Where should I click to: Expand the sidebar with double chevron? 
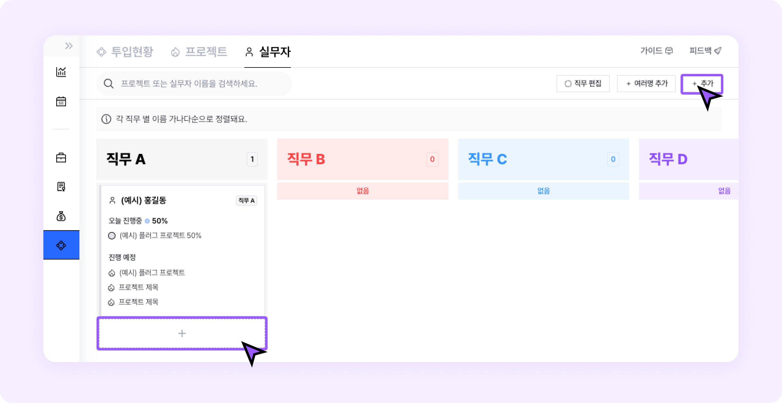point(69,46)
